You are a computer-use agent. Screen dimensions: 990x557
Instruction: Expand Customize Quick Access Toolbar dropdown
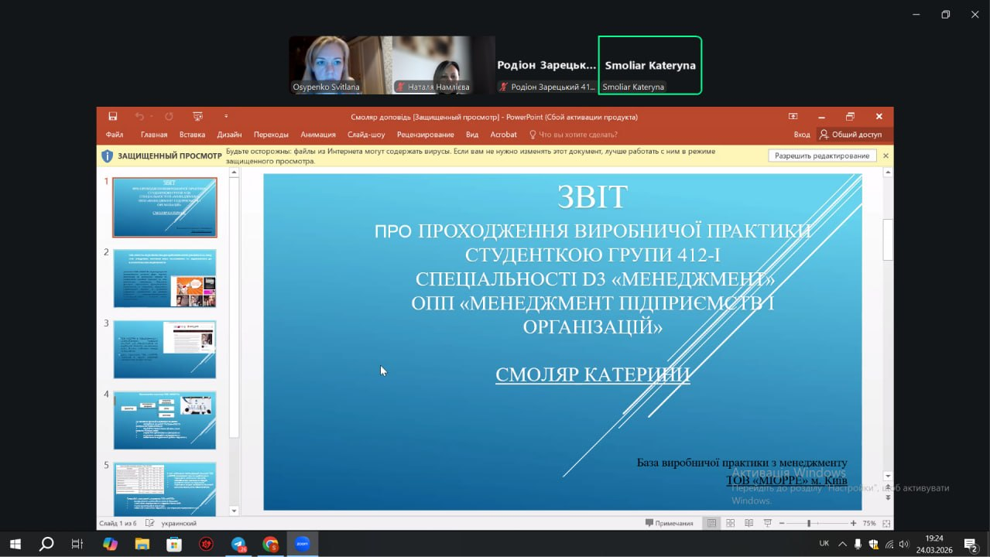(226, 117)
